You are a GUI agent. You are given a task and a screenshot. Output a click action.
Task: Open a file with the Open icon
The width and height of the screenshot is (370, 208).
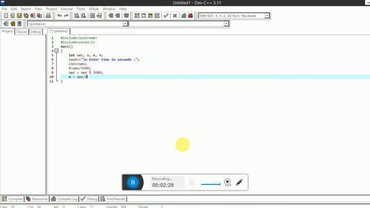[13, 16]
